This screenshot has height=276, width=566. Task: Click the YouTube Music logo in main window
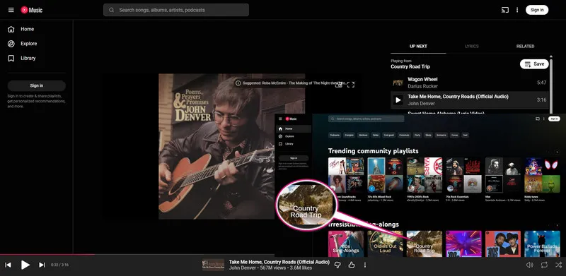31,10
